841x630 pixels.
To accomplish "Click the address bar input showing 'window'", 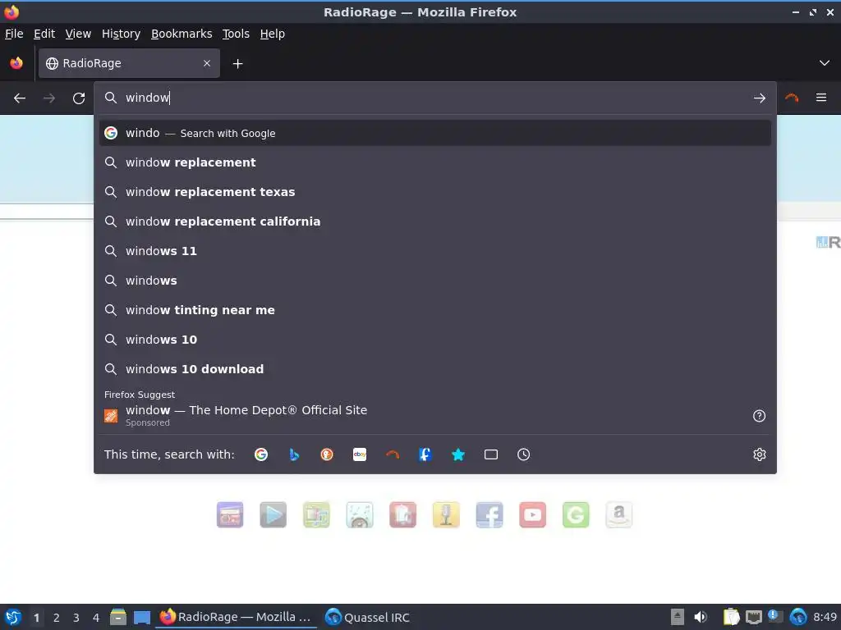I will pos(434,98).
